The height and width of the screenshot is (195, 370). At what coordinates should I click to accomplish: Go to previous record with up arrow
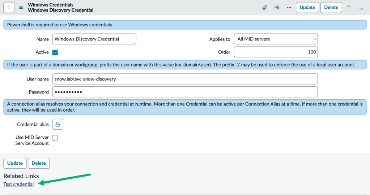pyautogui.click(x=349, y=8)
